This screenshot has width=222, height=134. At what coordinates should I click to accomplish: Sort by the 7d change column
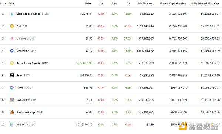(x=128, y=4)
